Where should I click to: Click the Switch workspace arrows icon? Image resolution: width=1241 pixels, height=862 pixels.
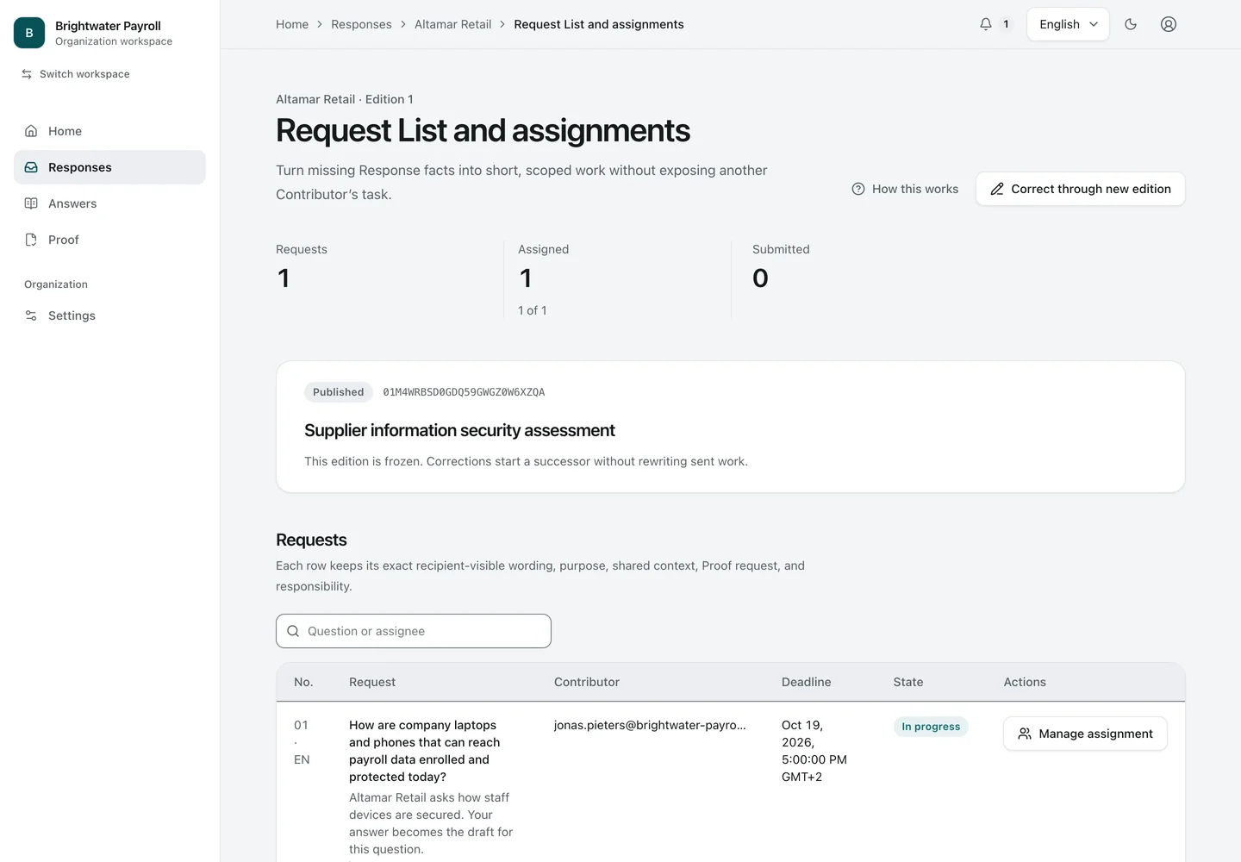click(27, 74)
